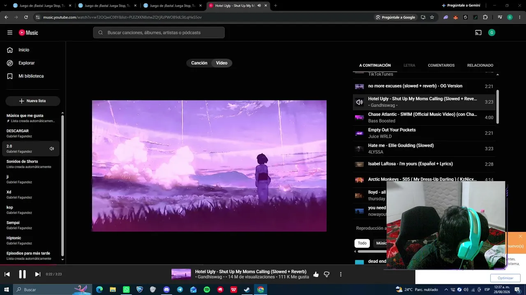526x295 pixels.
Task: Click the browser back arrow
Action: click(6, 17)
